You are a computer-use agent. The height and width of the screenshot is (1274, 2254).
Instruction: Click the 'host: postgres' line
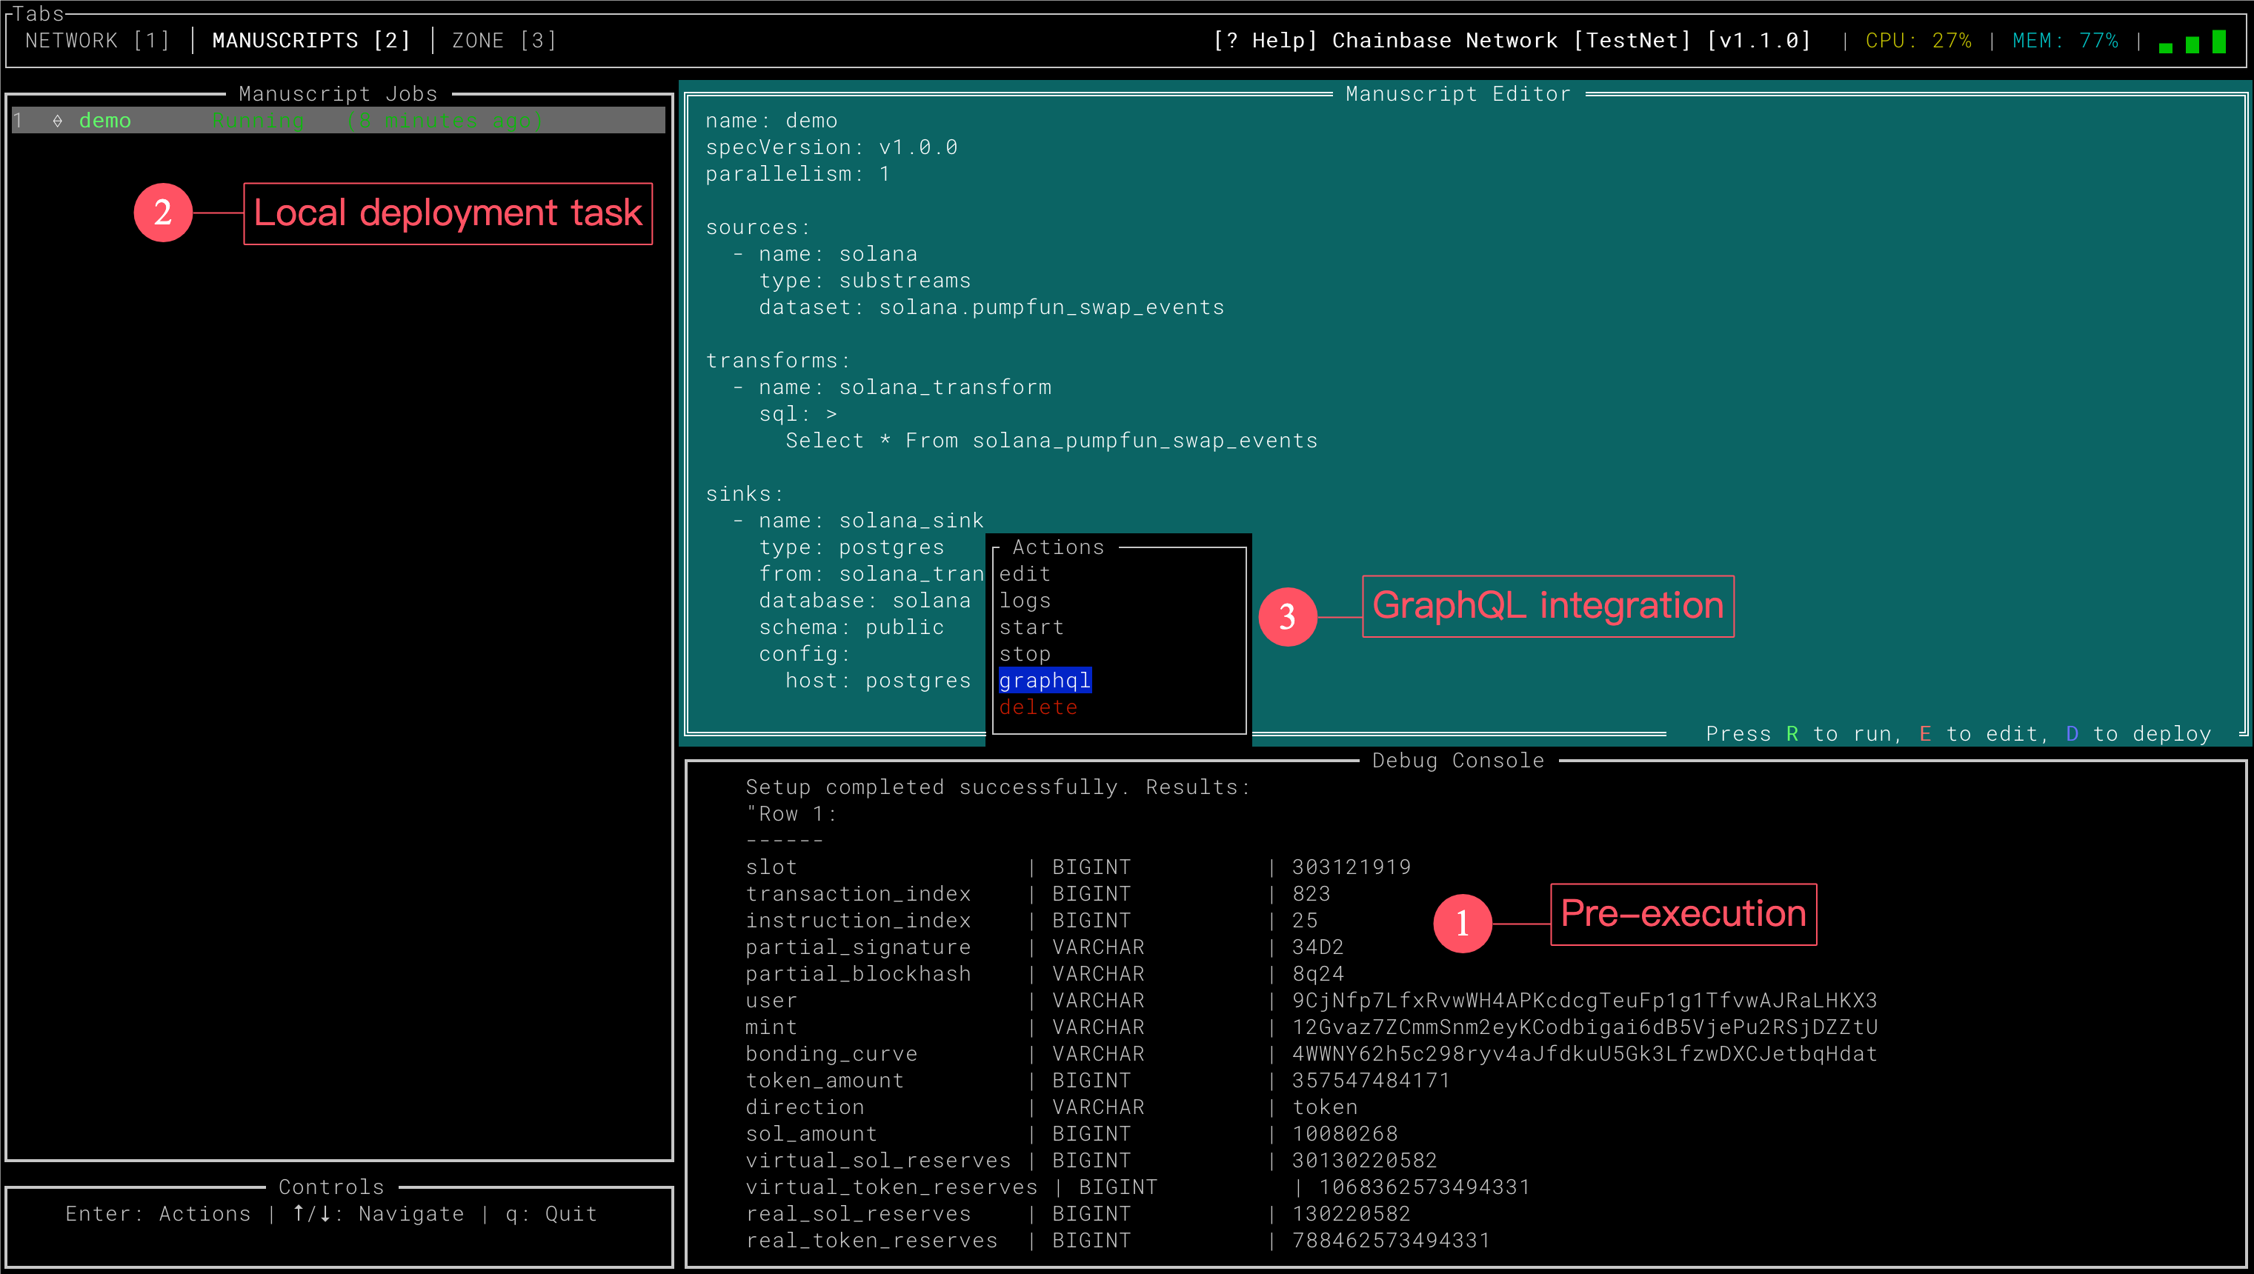pos(878,681)
